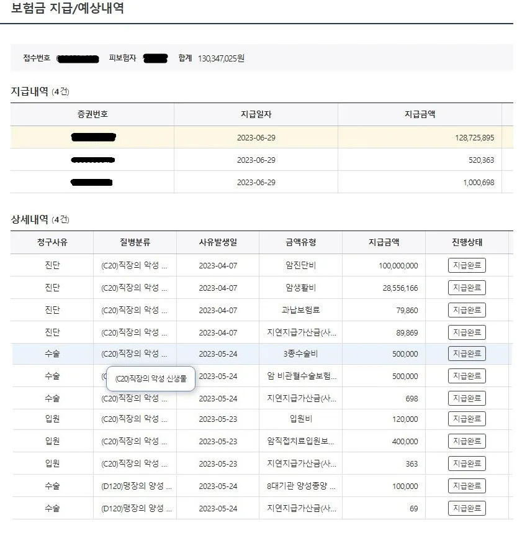This screenshot has height=548, width=517.
Task: Click 지급완료 on the last 지연지급가산금 row
Action: 466,508
